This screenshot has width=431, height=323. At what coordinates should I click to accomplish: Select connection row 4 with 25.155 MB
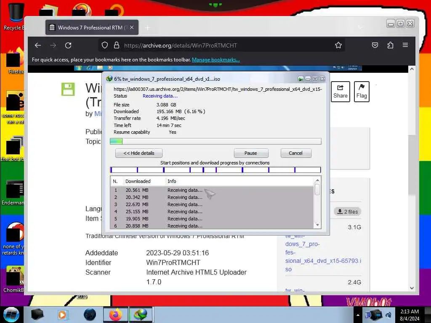[x=212, y=212]
